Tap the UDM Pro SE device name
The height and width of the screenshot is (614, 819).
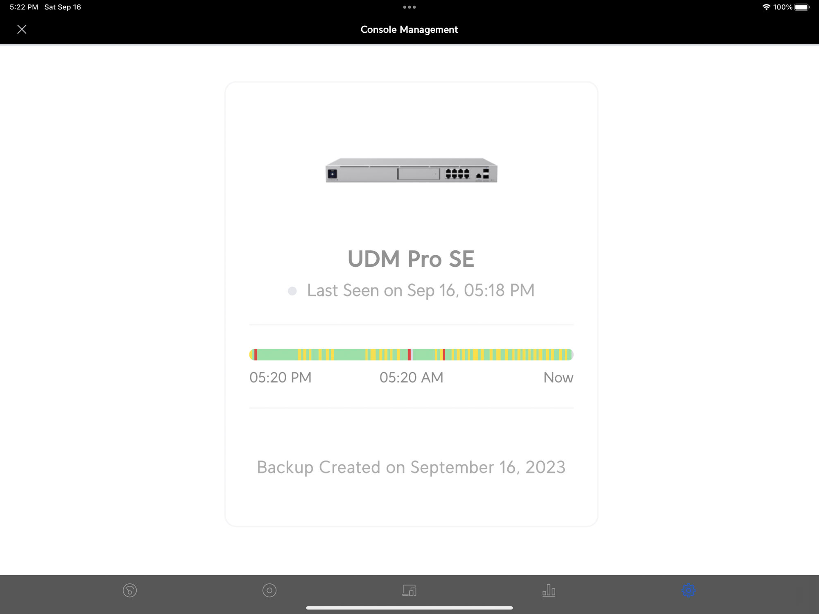pyautogui.click(x=411, y=259)
